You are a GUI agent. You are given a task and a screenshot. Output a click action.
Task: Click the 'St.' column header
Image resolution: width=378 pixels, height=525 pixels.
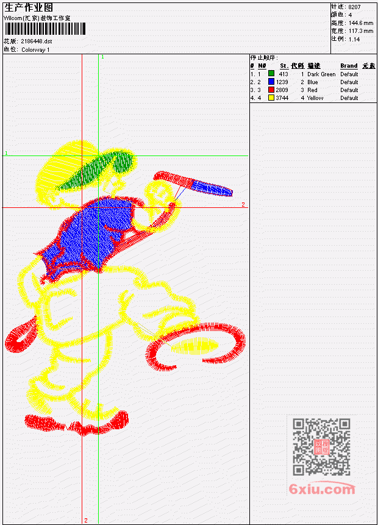284,66
